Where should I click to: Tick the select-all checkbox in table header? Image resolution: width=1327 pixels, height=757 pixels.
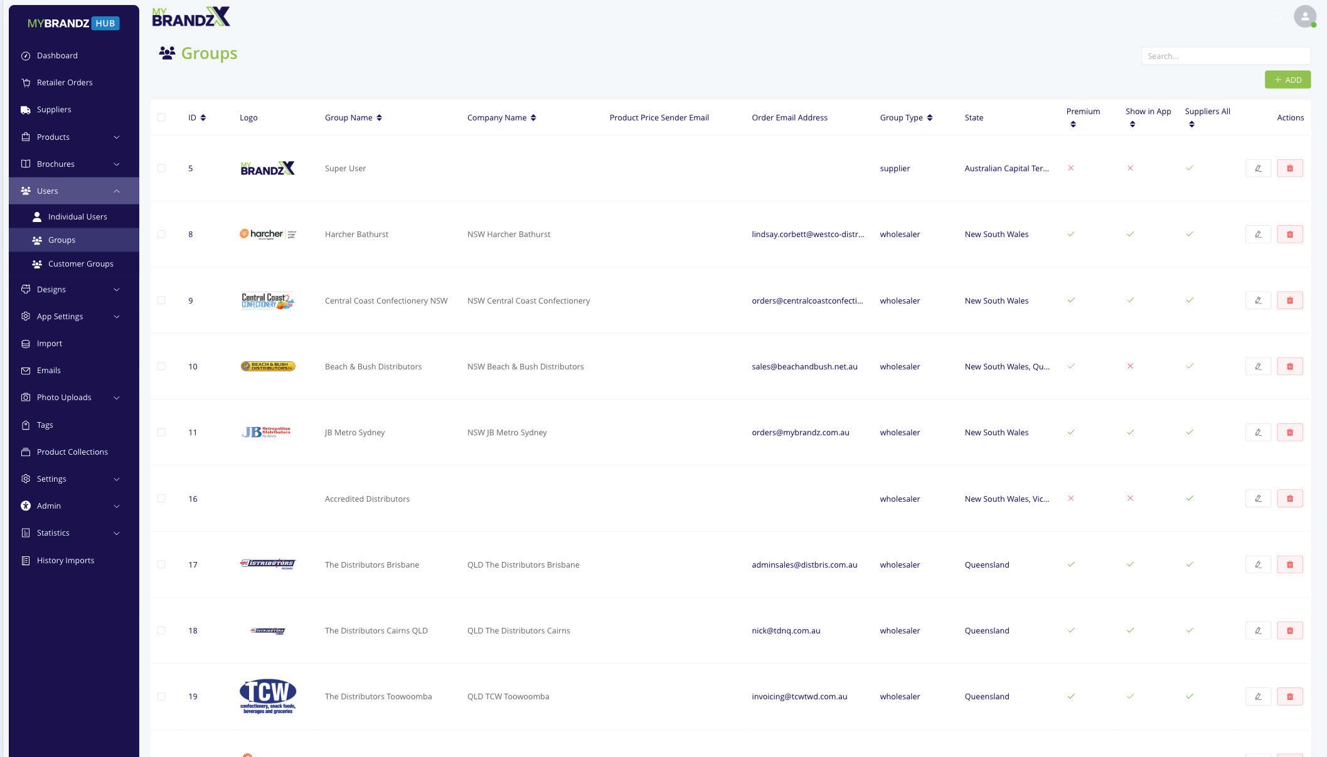pyautogui.click(x=161, y=118)
